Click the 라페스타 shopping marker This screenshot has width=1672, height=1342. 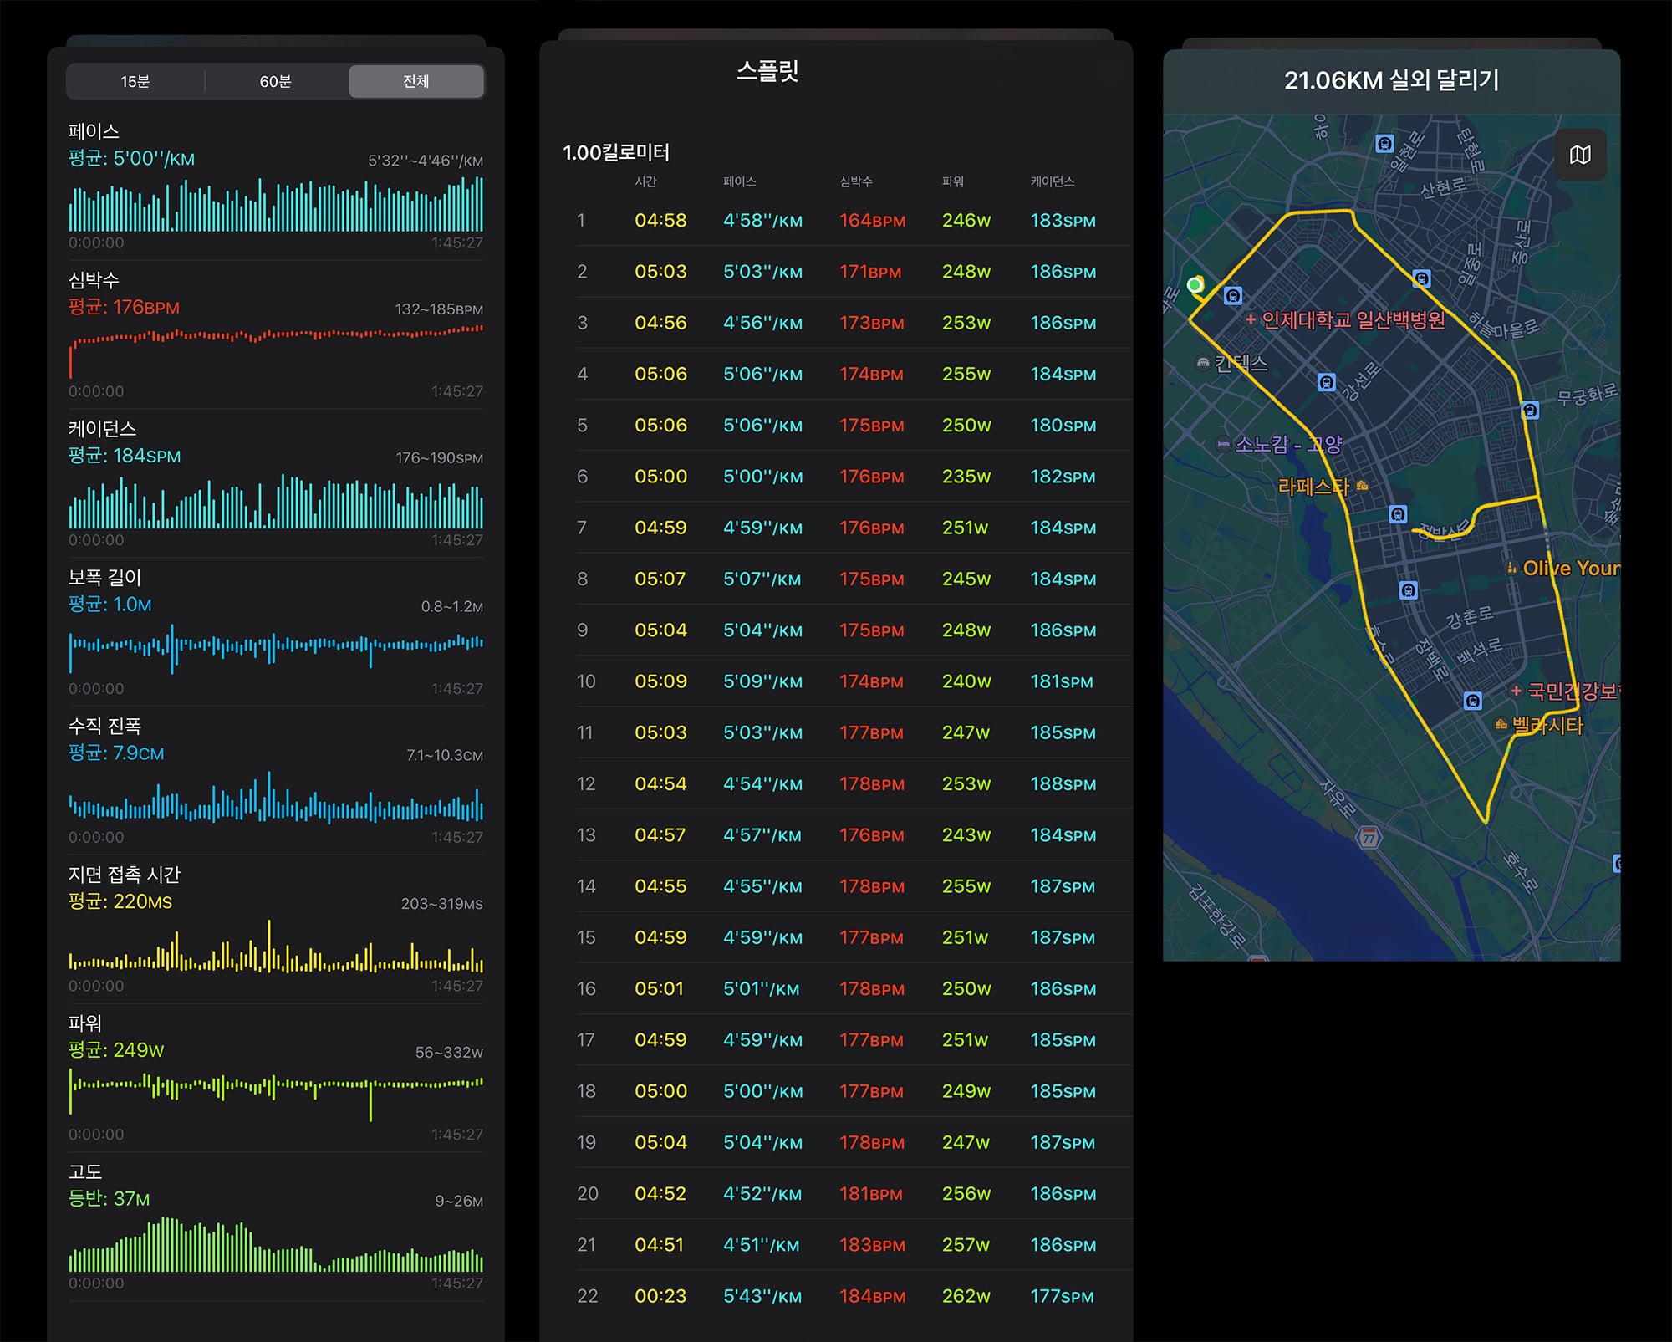[x=1362, y=486]
